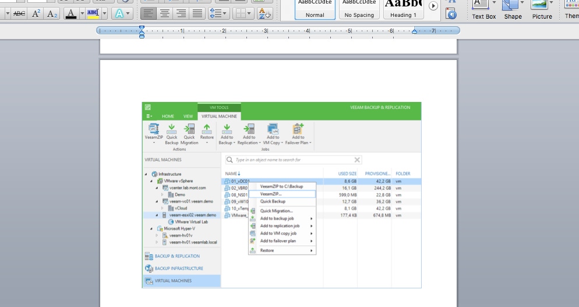Viewport: 579px width, 307px height.
Task: Insert a Picture
Action: 542,10
